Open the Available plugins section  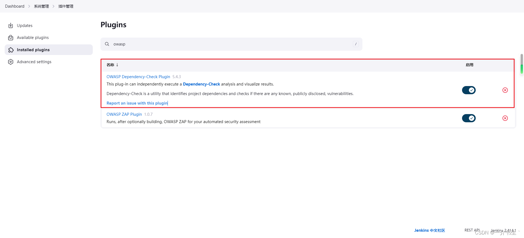pyautogui.click(x=49, y=38)
